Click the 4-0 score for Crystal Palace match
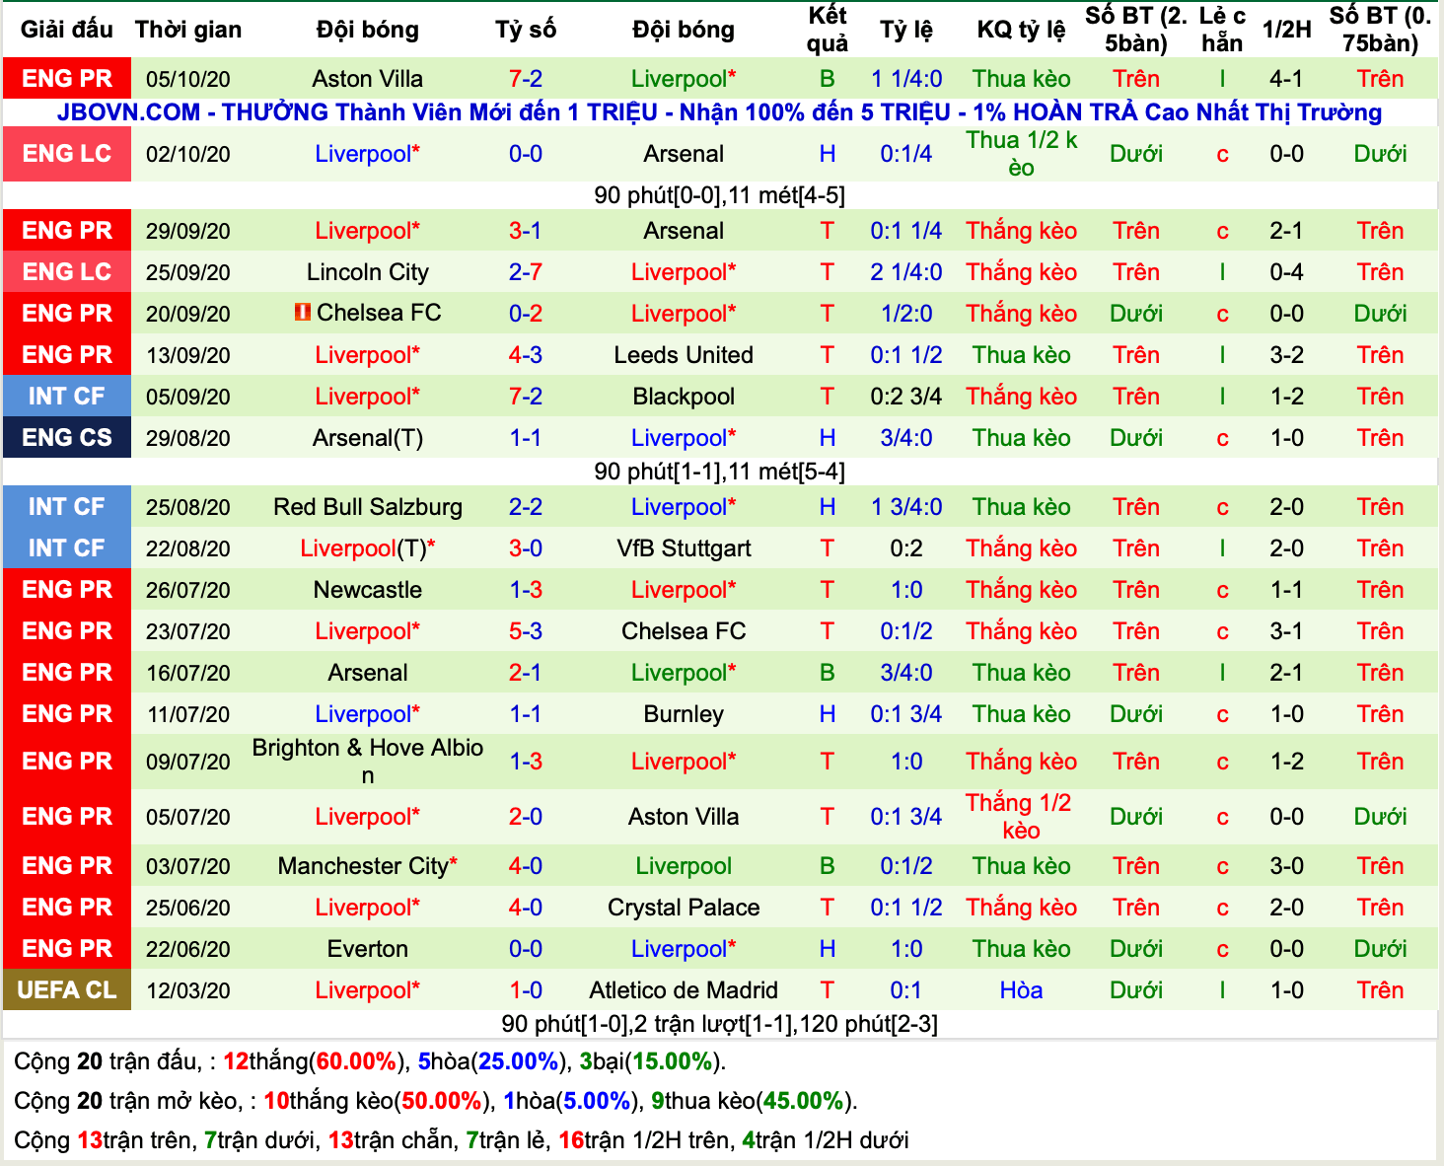The width and height of the screenshot is (1444, 1166). coord(526,908)
